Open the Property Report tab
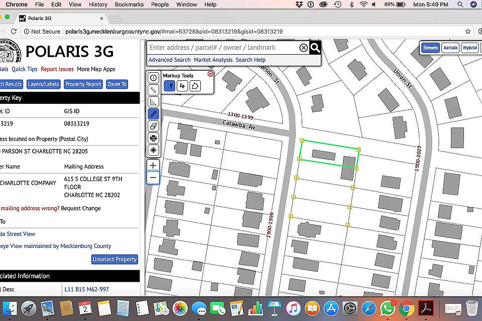Image resolution: width=482 pixels, height=321 pixels. 83,84
